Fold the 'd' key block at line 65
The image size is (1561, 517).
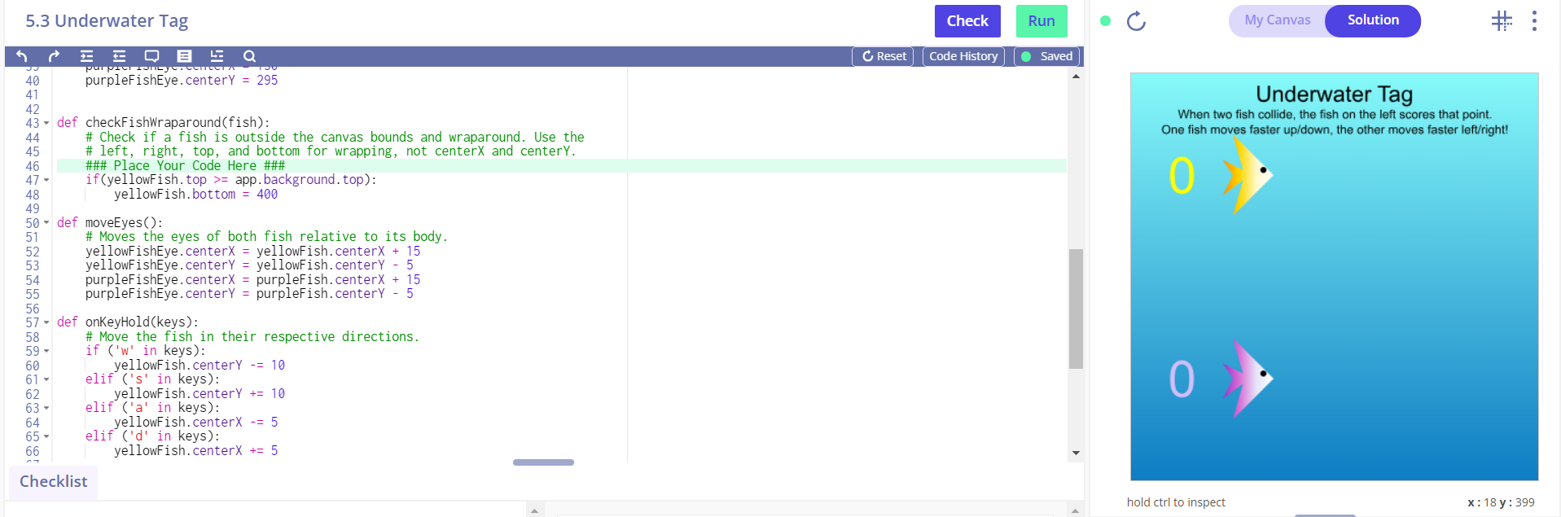tap(46, 436)
